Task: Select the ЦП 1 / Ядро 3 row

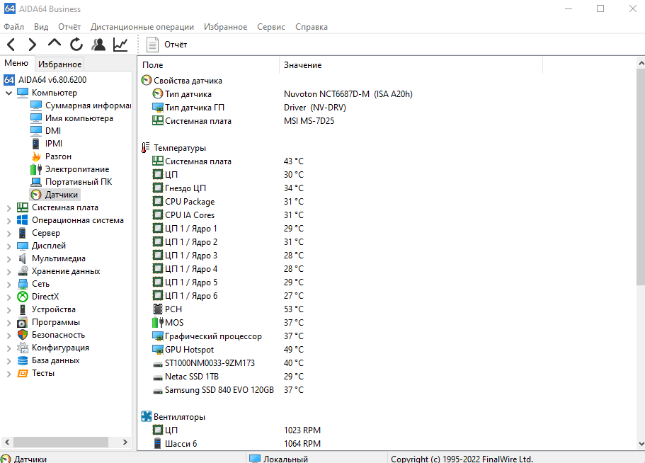Action: pos(227,256)
